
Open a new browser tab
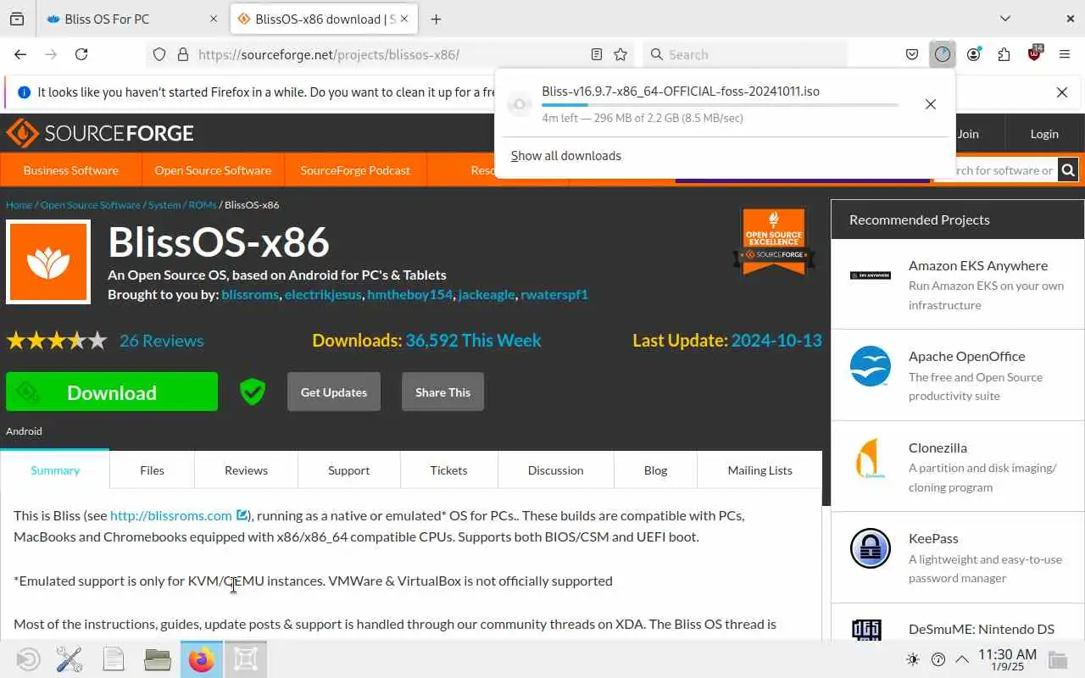click(x=436, y=19)
